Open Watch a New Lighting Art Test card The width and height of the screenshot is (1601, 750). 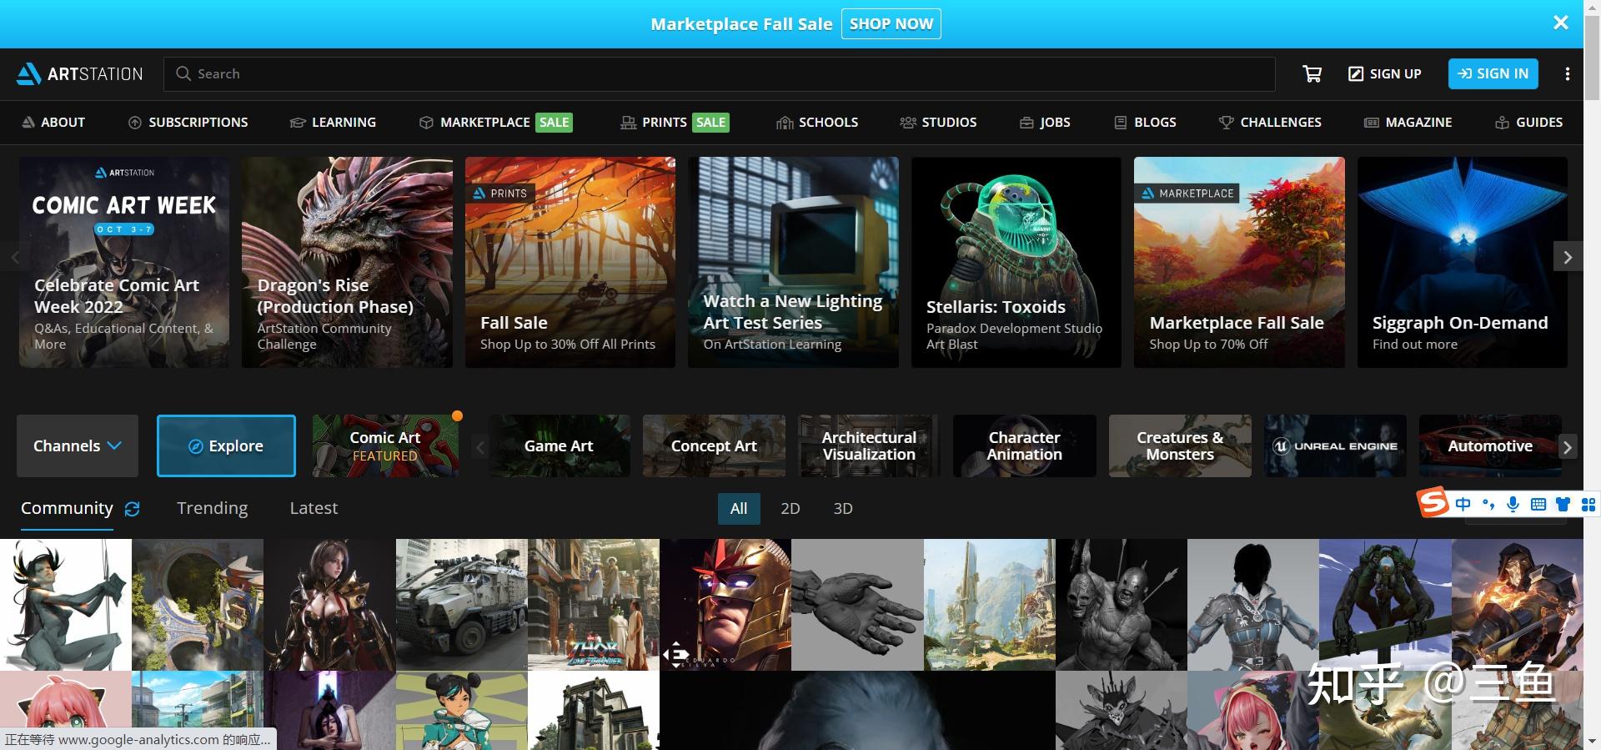pos(793,262)
